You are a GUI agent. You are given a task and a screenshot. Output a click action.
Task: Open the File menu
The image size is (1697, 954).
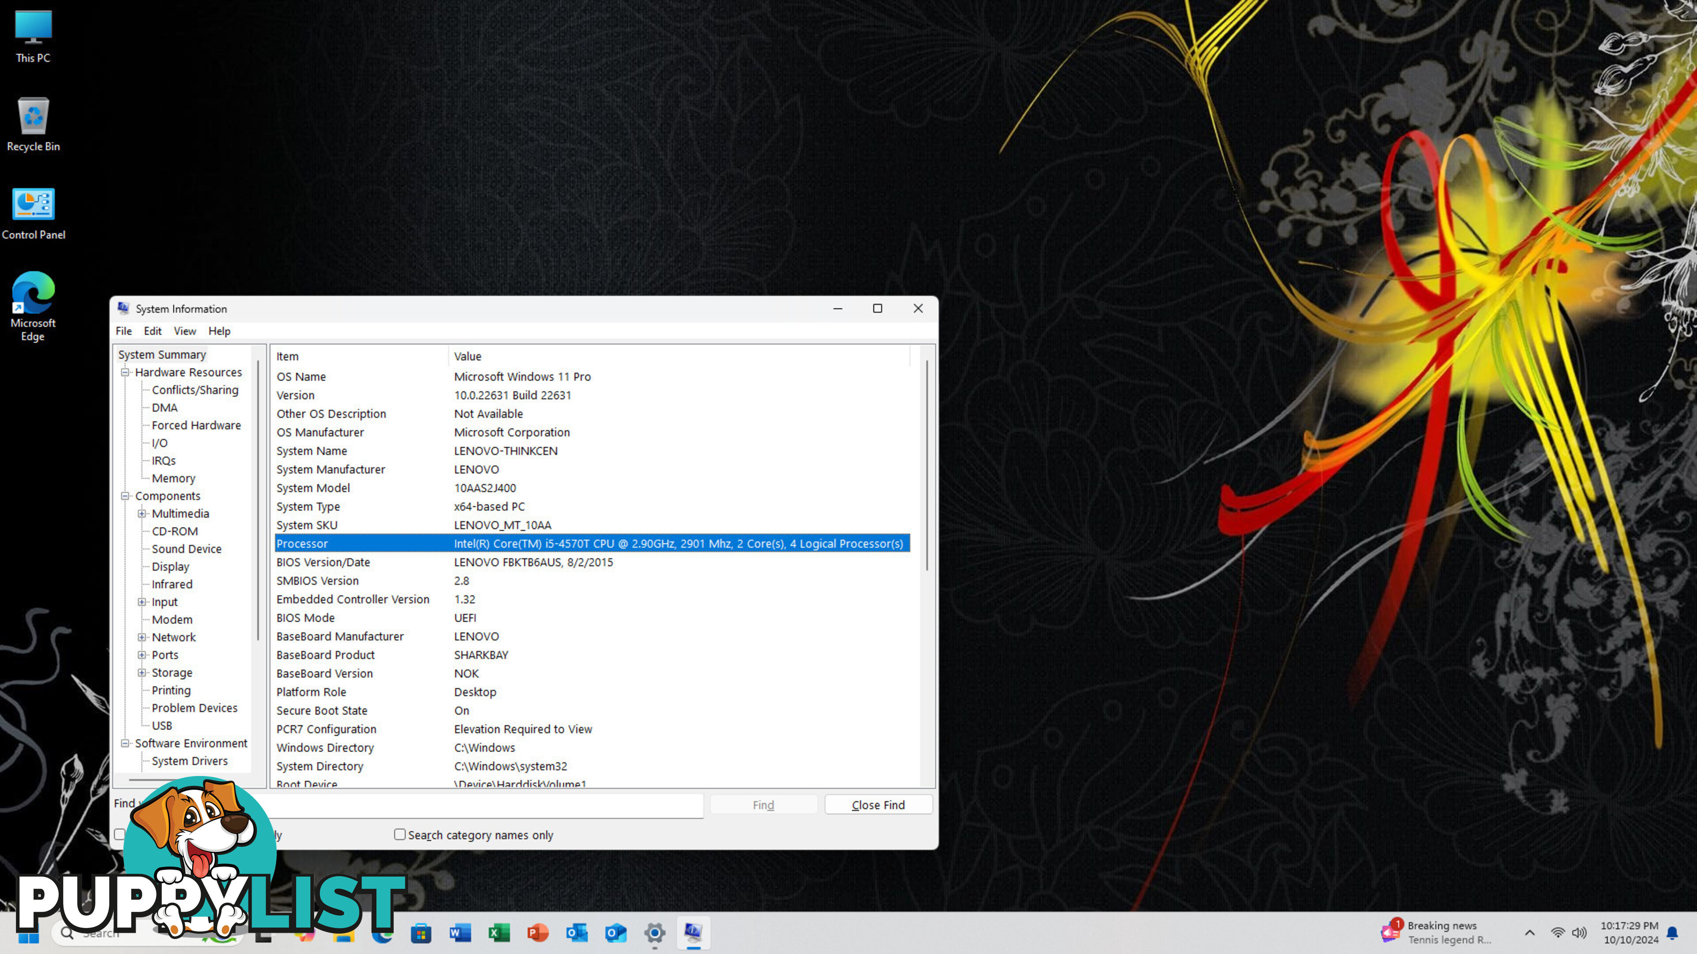(x=123, y=331)
